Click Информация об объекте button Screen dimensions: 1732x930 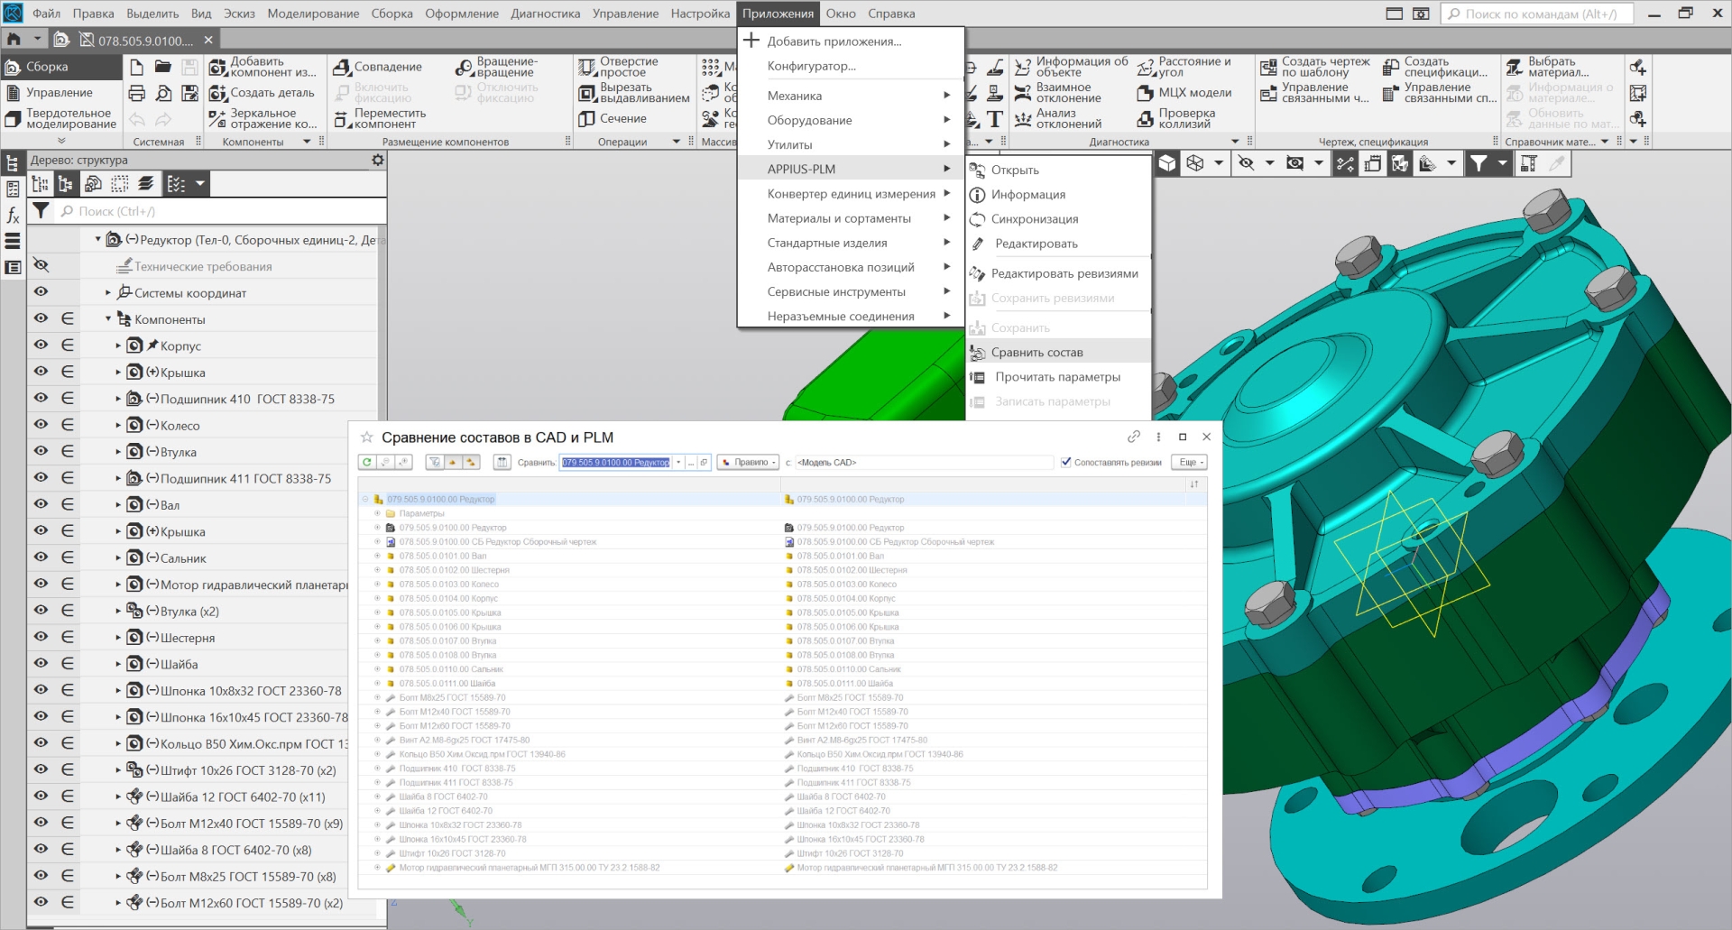click(1071, 67)
